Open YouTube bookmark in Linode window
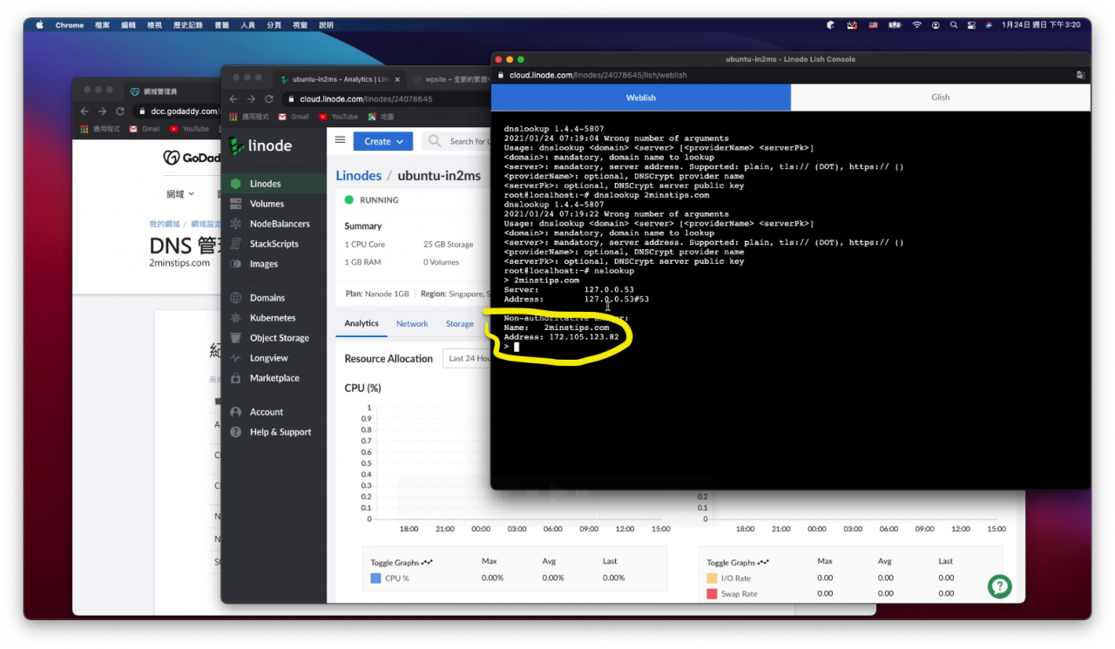 338,117
